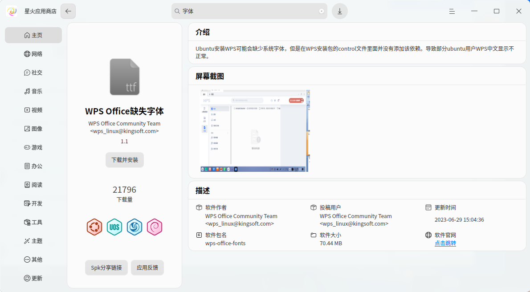Click the deepin compatibility badge
Image resolution: width=530 pixels, height=292 pixels.
(x=135, y=227)
